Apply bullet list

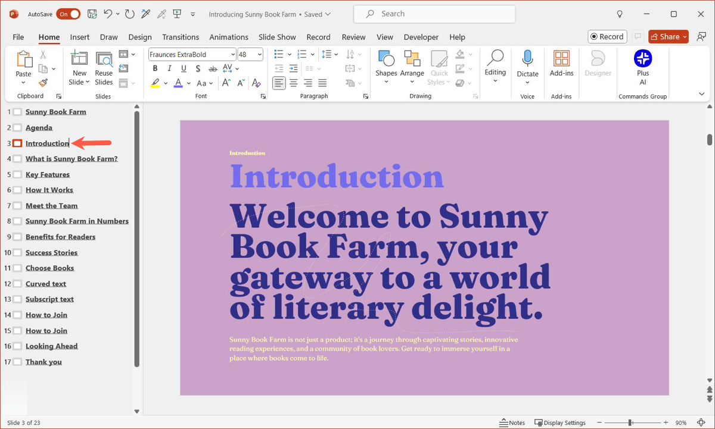coord(278,55)
